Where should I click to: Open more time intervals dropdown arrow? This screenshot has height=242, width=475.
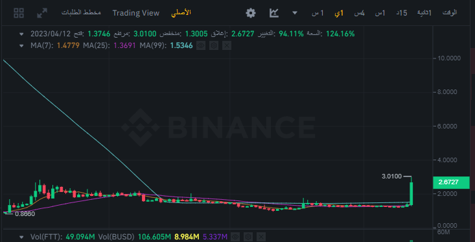[x=295, y=13]
